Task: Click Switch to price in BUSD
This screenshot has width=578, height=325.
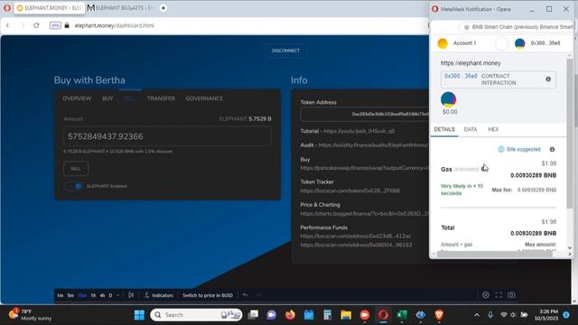Action: pyautogui.click(x=208, y=295)
